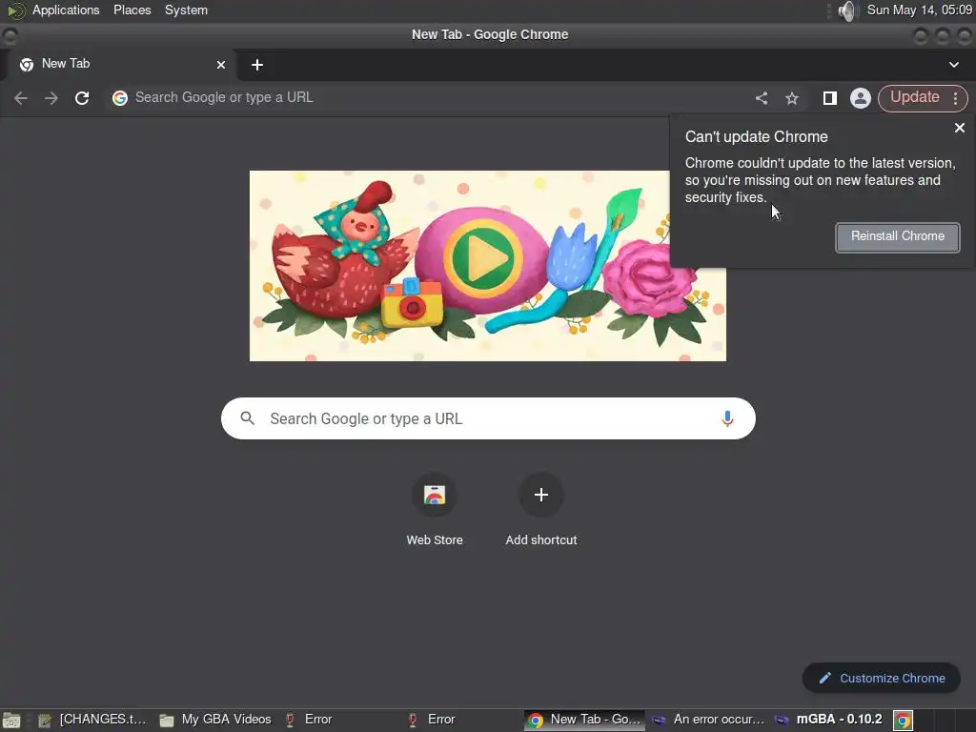Open the Applications menu
Screen dimensions: 976x732
(66, 10)
